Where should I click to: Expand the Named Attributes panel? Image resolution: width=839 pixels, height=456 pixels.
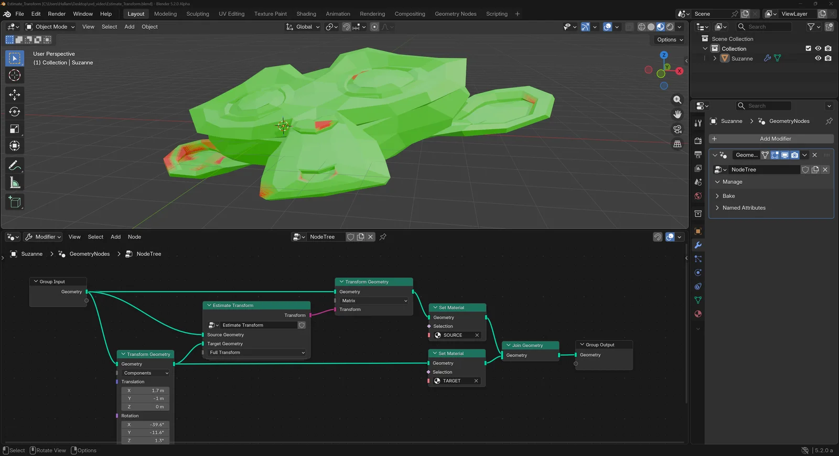pos(744,208)
